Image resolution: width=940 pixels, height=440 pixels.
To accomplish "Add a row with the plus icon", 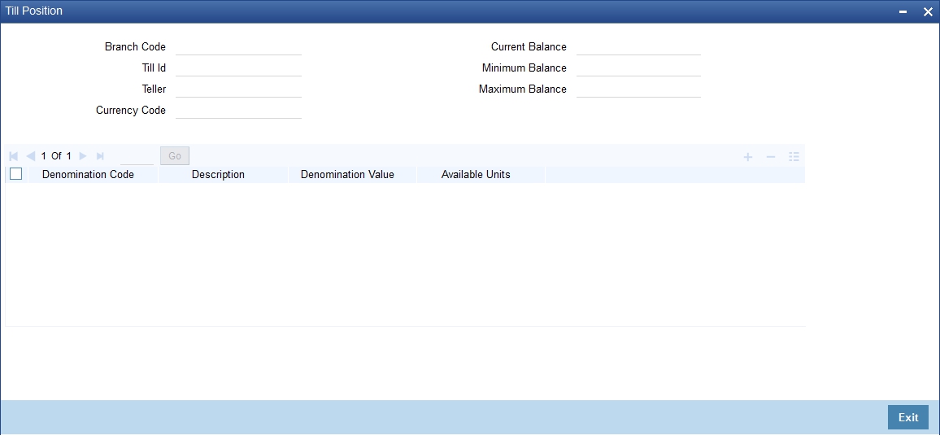I will coord(748,156).
